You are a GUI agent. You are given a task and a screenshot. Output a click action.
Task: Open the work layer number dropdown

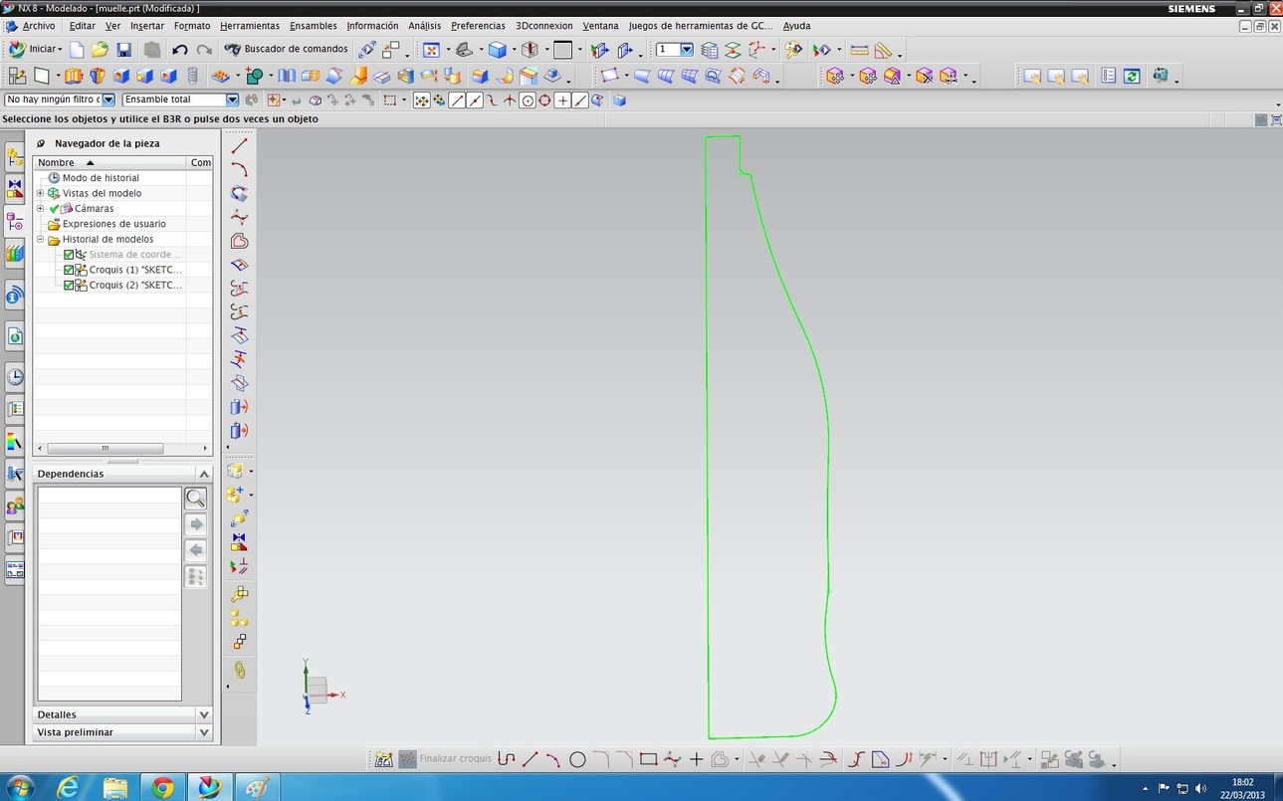(686, 49)
